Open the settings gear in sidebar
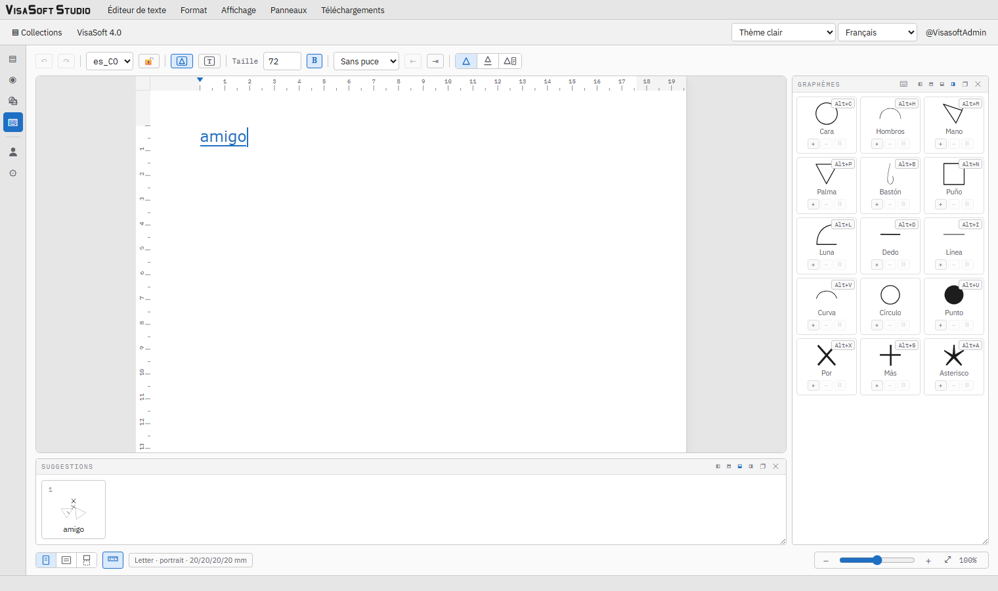The height and width of the screenshot is (591, 998). coord(13,173)
